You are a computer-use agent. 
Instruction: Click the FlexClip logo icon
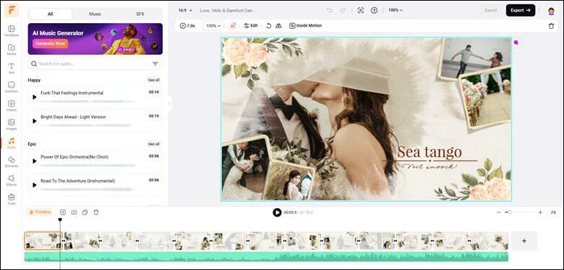click(x=12, y=10)
